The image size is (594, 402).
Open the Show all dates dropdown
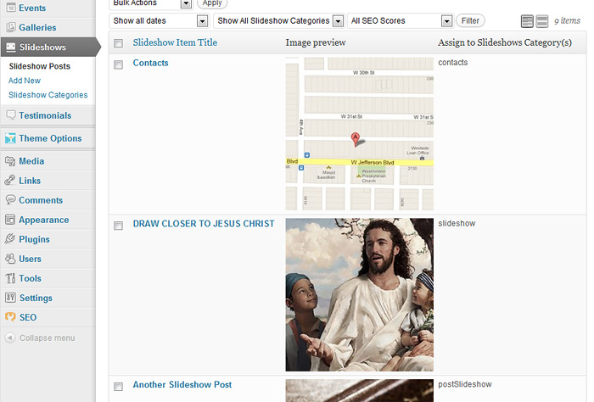(159, 21)
